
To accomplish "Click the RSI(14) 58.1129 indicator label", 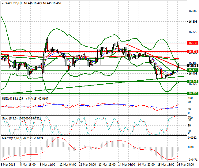I will [13, 98].
